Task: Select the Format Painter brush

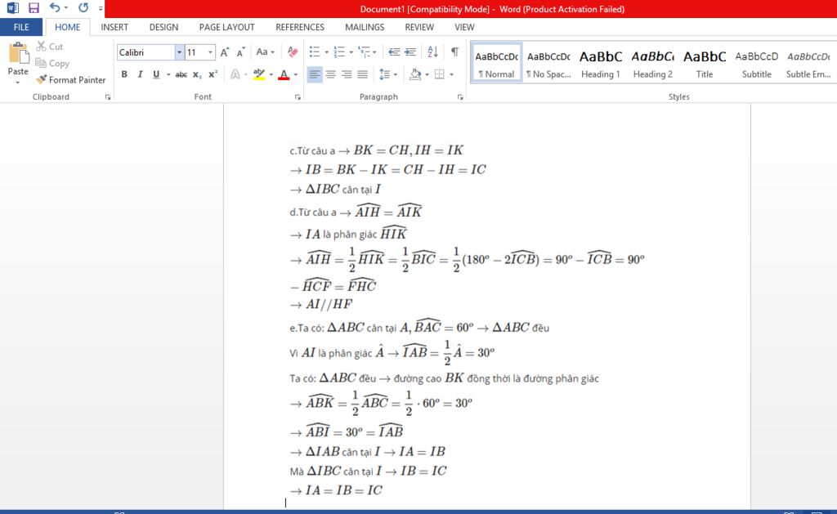Action: pos(70,79)
